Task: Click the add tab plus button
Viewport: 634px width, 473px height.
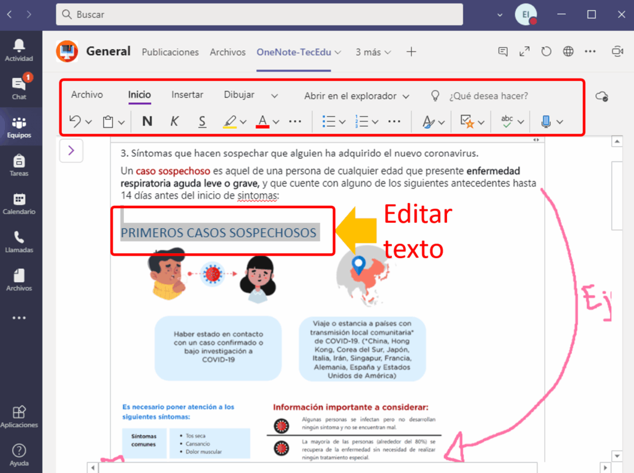Action: [x=411, y=52]
